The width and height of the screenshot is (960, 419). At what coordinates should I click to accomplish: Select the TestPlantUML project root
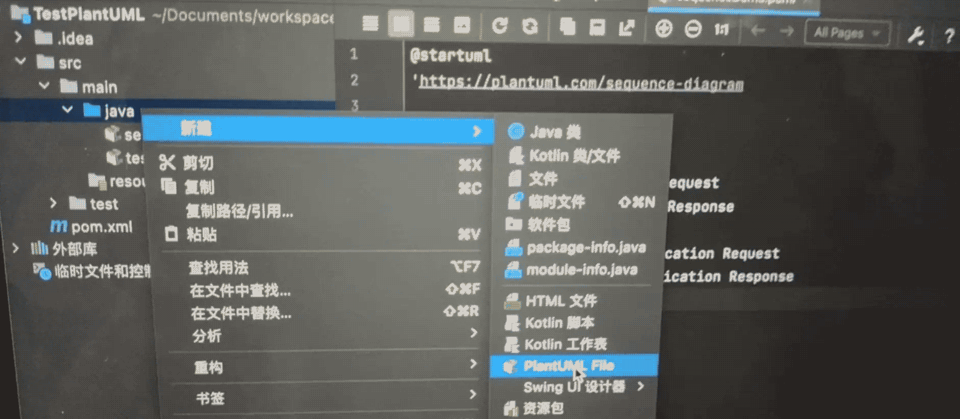(89, 14)
